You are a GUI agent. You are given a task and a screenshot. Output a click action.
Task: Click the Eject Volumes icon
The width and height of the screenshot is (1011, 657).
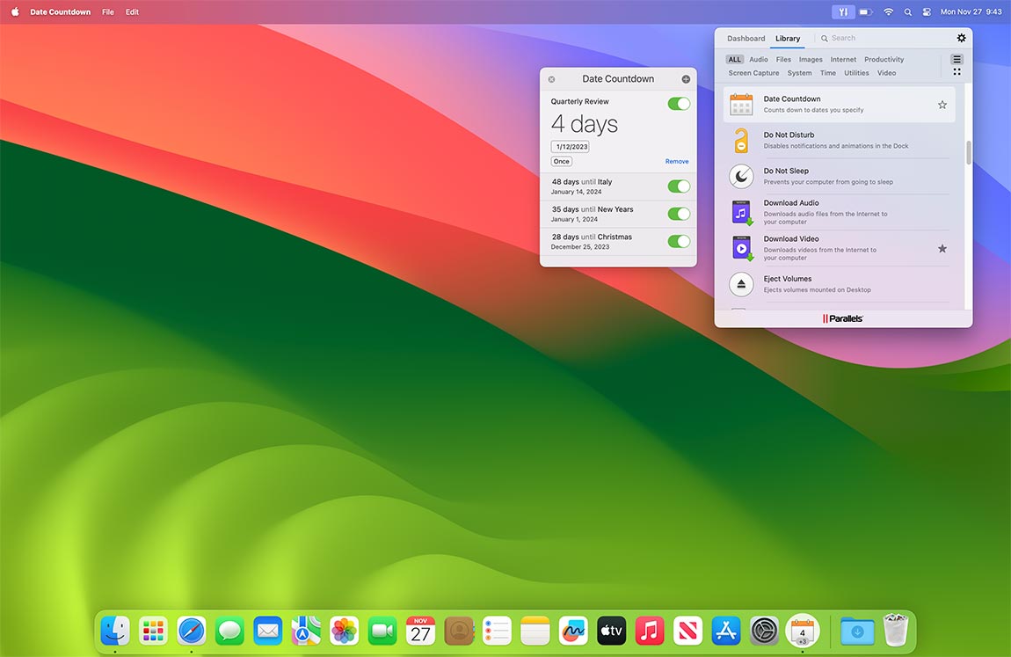pos(741,284)
